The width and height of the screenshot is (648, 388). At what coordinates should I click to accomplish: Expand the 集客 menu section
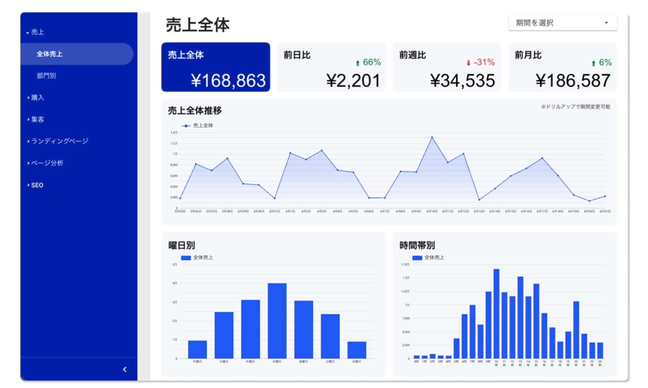[35, 119]
